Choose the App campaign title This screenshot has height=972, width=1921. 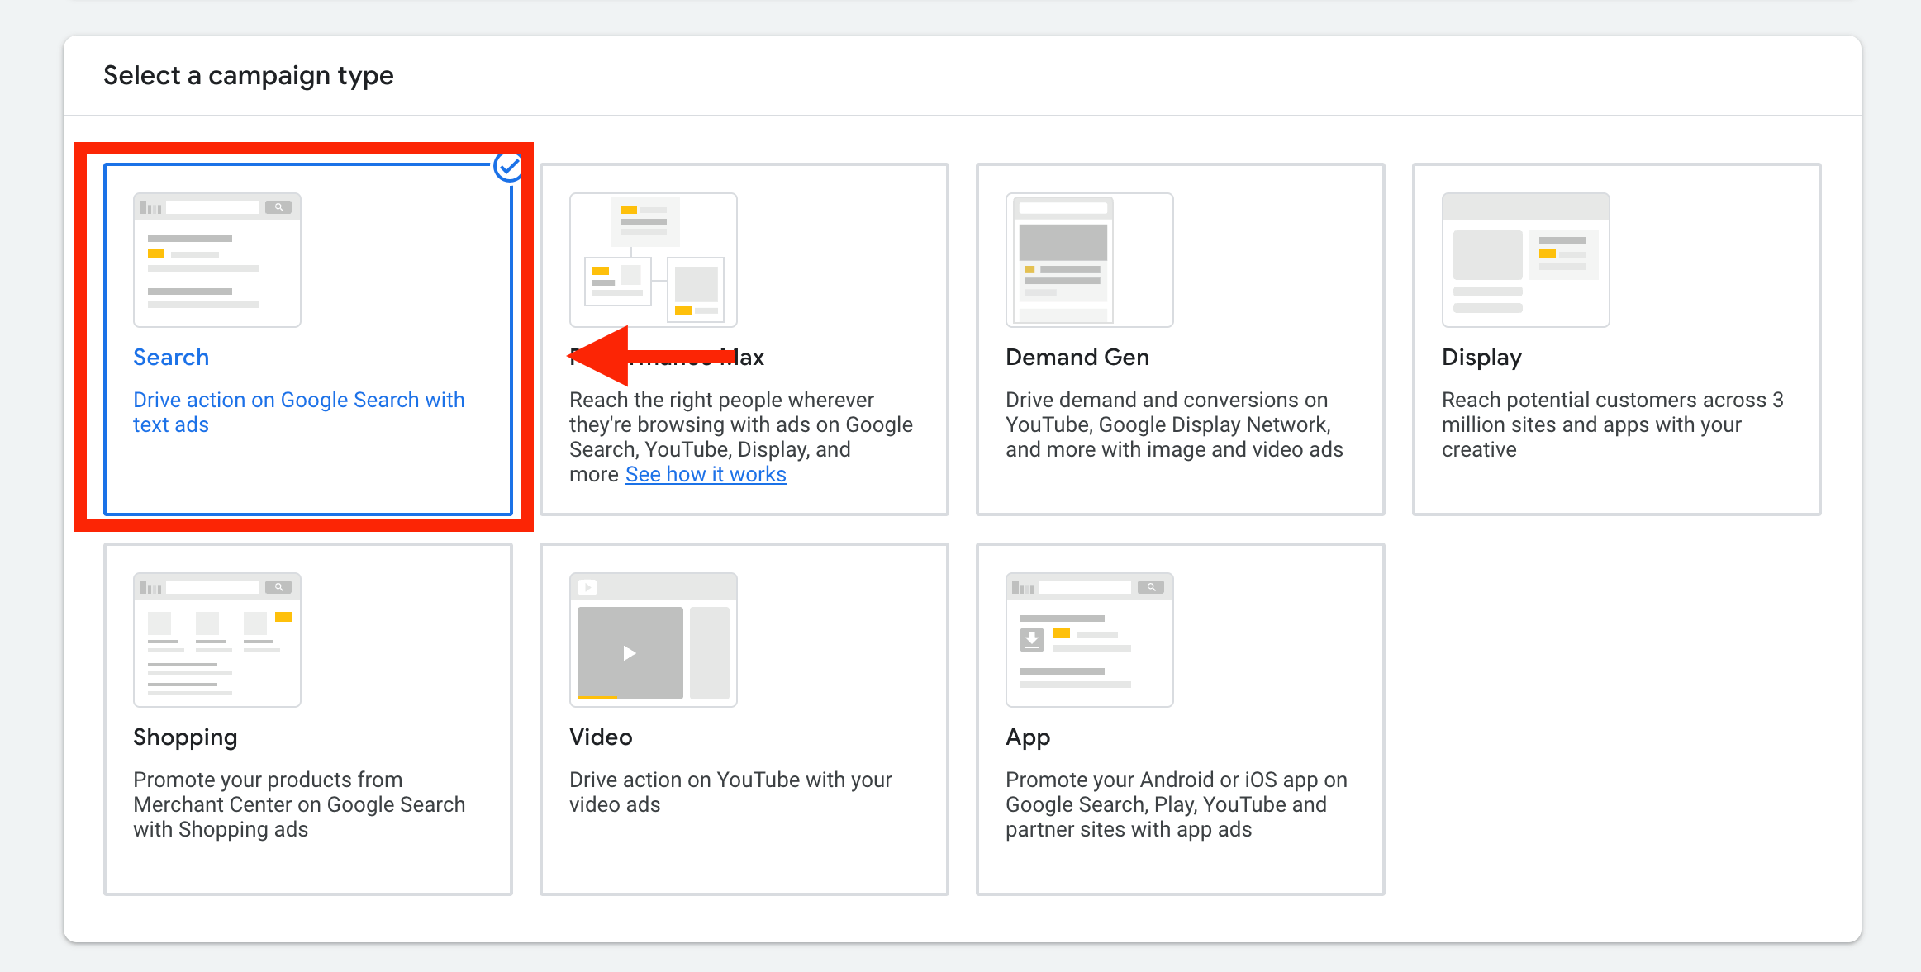click(x=1028, y=737)
